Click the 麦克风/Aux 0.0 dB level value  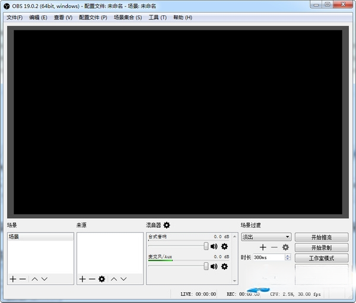pos(221,257)
